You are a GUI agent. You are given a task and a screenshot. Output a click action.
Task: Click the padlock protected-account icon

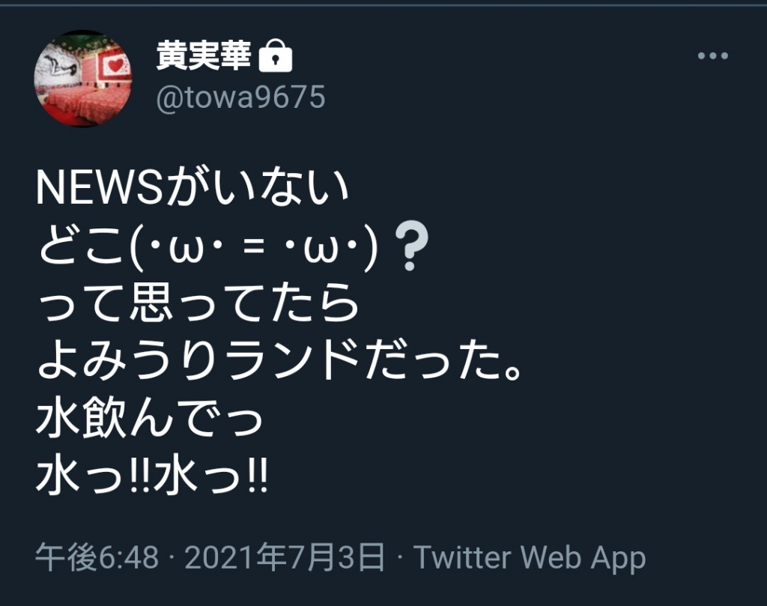tap(276, 55)
